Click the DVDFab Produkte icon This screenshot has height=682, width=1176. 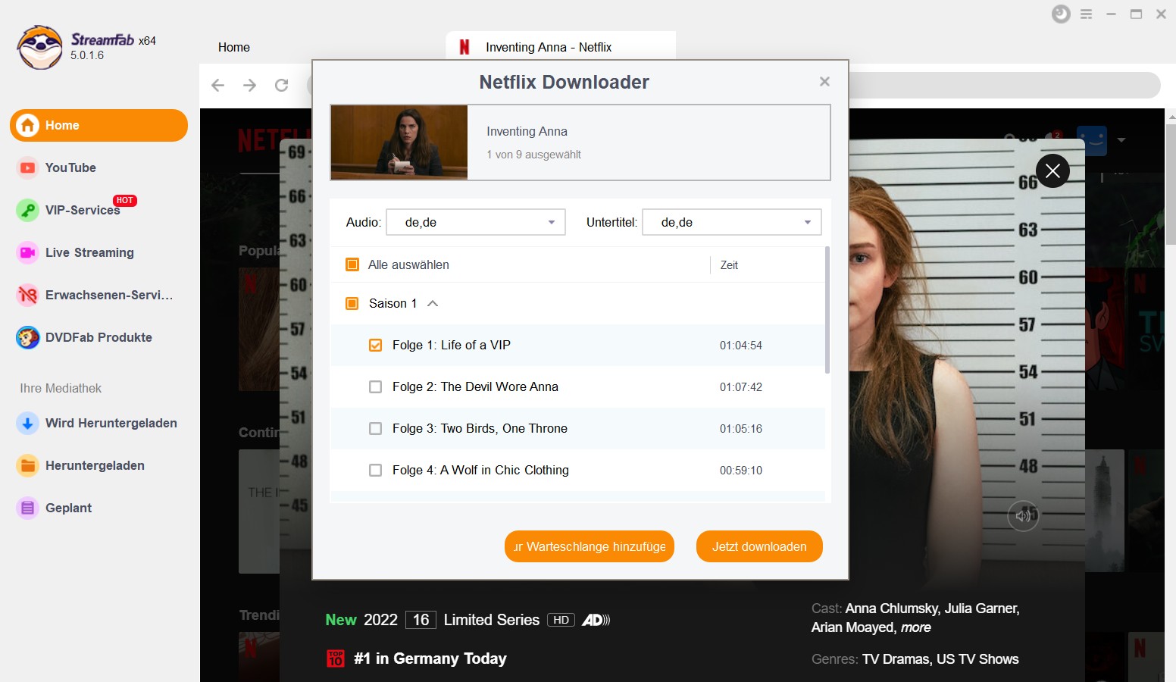click(28, 337)
